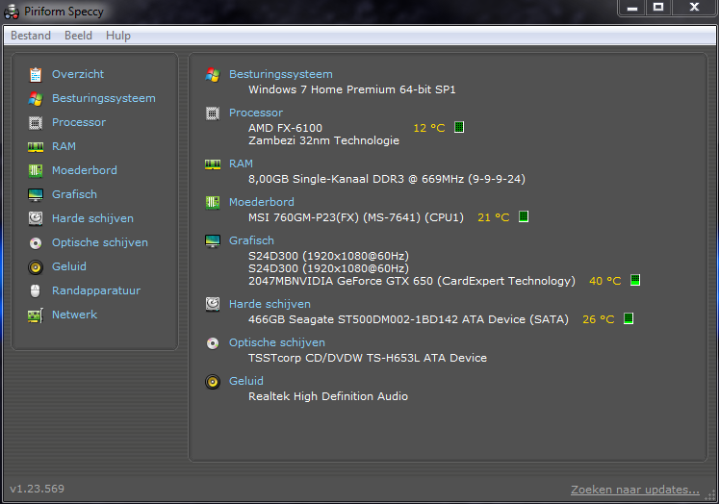Click the Processor heading link in summary
This screenshot has width=719, height=504.
(x=256, y=113)
